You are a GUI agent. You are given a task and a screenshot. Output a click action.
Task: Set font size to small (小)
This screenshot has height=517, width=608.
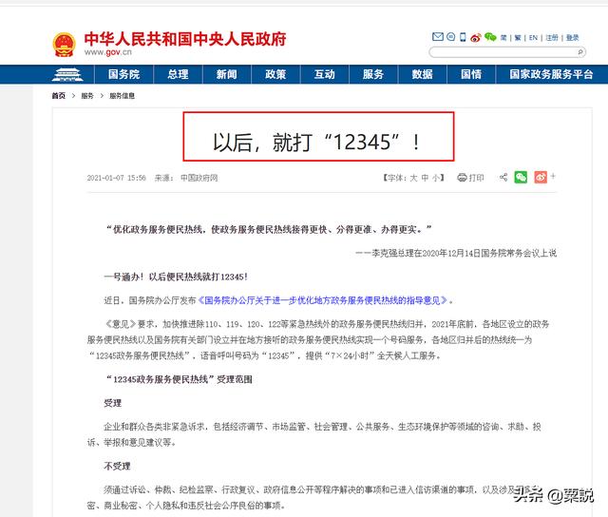pos(436,178)
